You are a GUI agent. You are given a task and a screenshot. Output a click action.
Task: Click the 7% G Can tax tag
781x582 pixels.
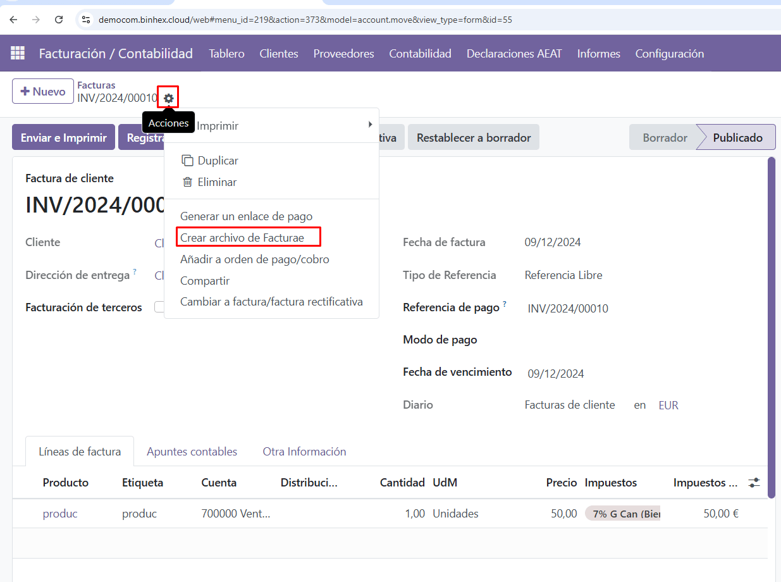pos(622,514)
